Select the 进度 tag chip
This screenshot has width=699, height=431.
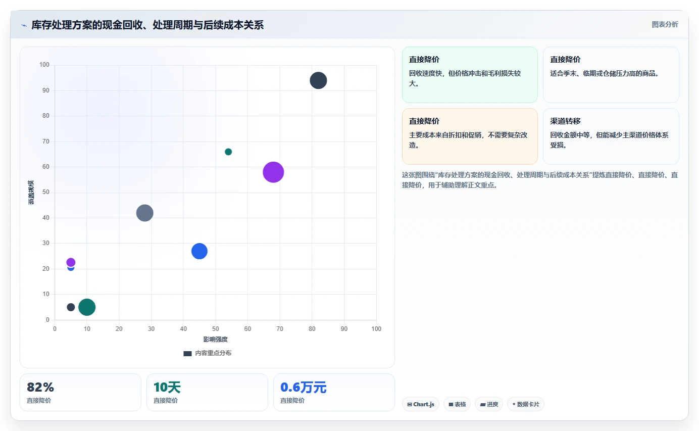pyautogui.click(x=489, y=404)
